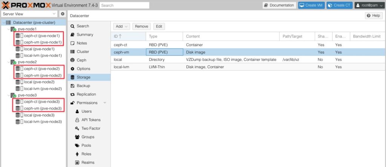The width and height of the screenshot is (386, 167).
Task: Click the Directory type cell
Action: click(x=164, y=60)
